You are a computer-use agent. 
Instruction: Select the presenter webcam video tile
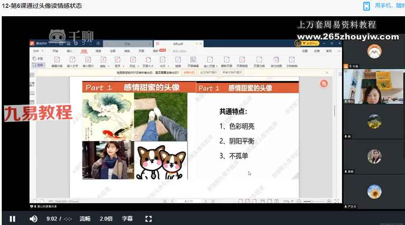(x=373, y=86)
